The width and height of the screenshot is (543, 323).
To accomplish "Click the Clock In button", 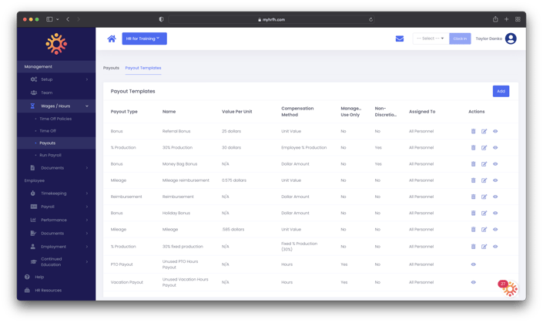I will 460,39.
